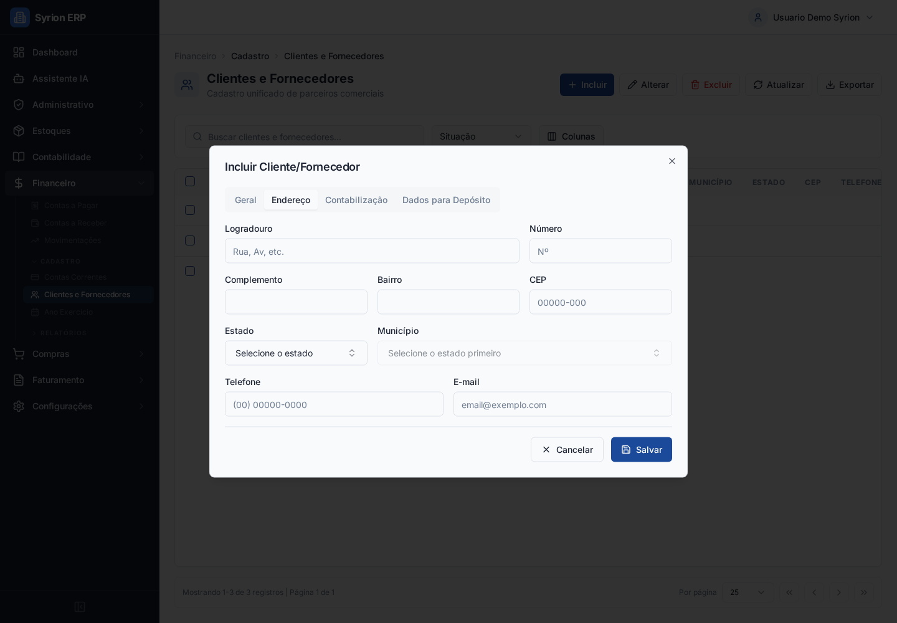This screenshot has width=897, height=623.
Task: Go to last page pagination icon
Action: tap(864, 592)
